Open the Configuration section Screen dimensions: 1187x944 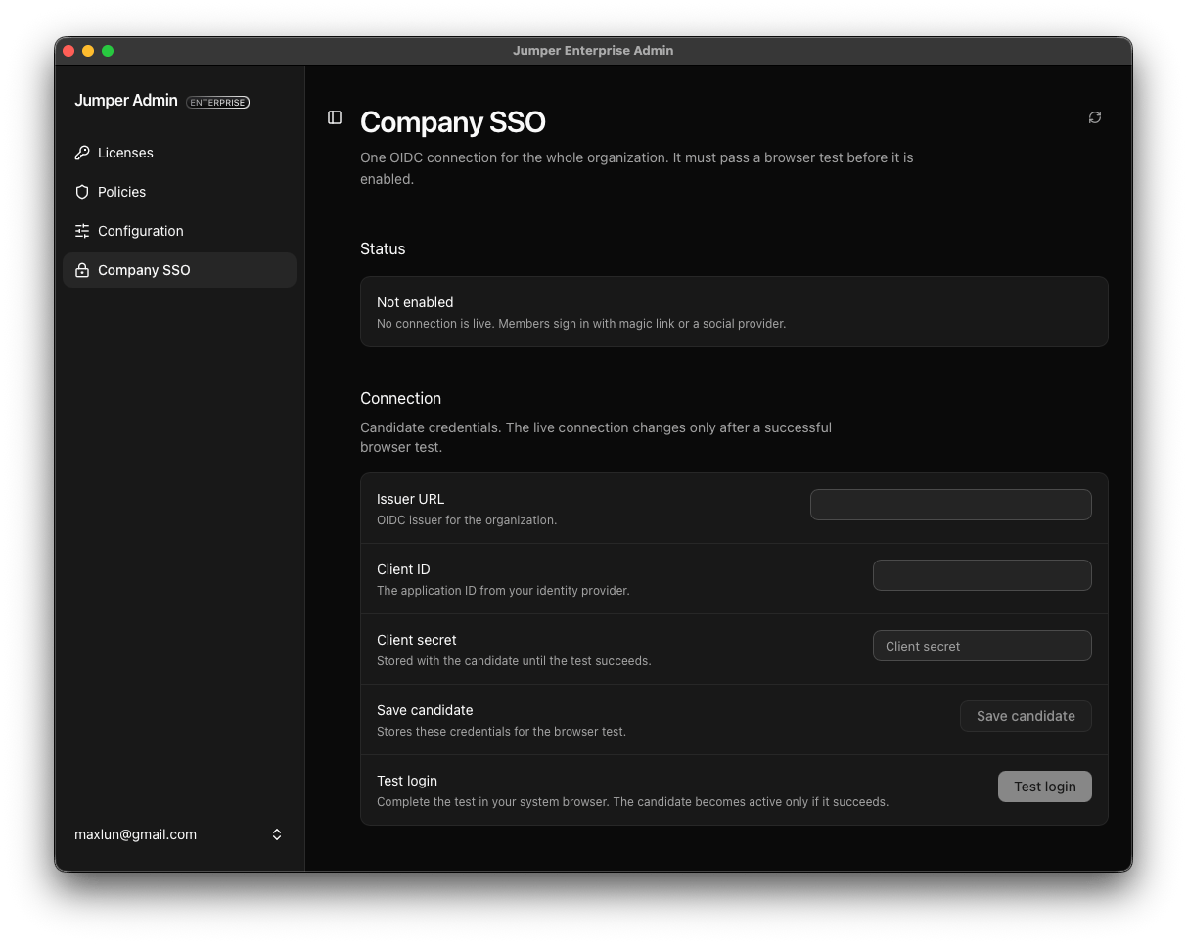[179, 231]
